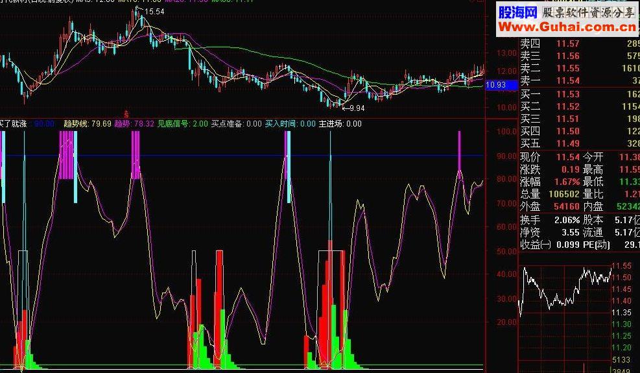Click the 换手 value 2.06%
Image resolution: width=640 pixels, height=373 pixels.
tap(567, 220)
